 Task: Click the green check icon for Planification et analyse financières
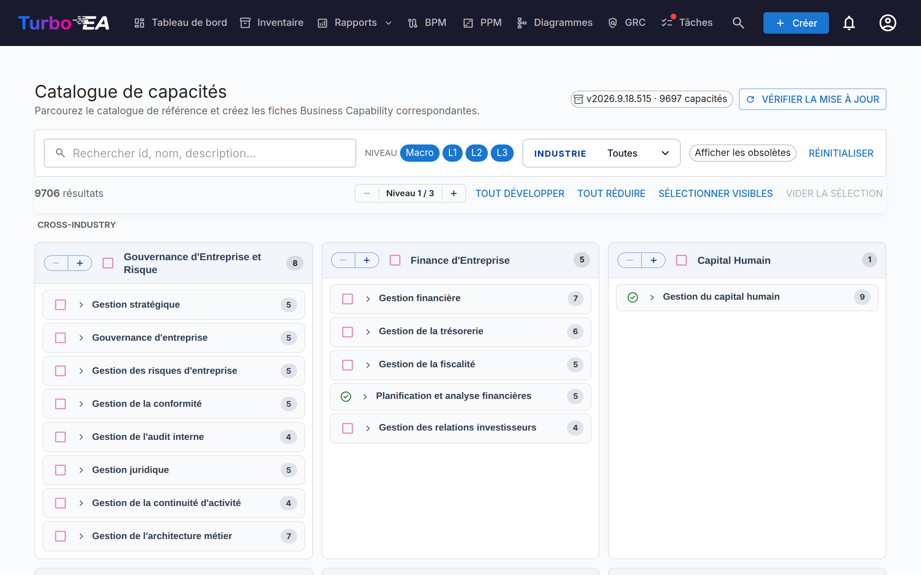(x=346, y=397)
